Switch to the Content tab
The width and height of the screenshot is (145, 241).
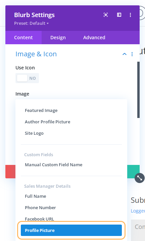click(23, 38)
